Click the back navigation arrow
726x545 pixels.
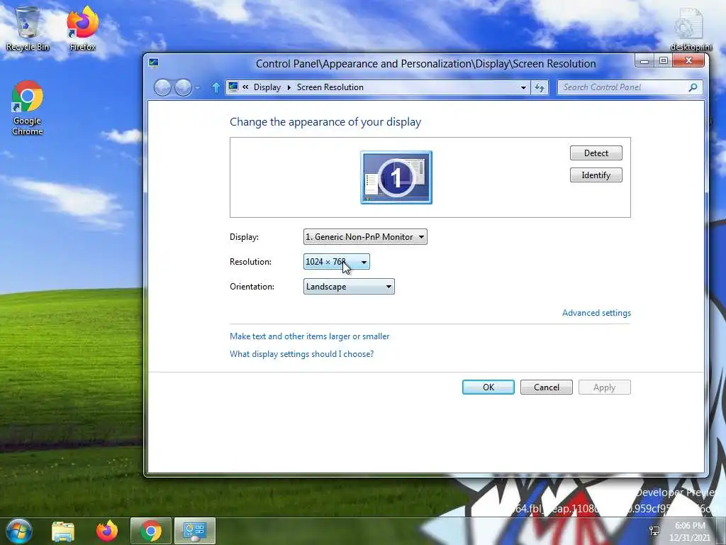162,87
